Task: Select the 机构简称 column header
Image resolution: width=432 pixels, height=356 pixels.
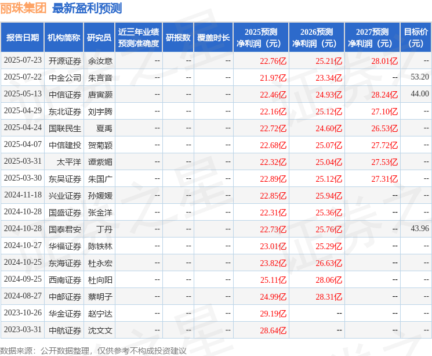Action: 64,38
